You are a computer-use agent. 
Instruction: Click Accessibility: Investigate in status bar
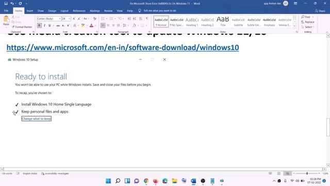pyautogui.click(x=55, y=174)
